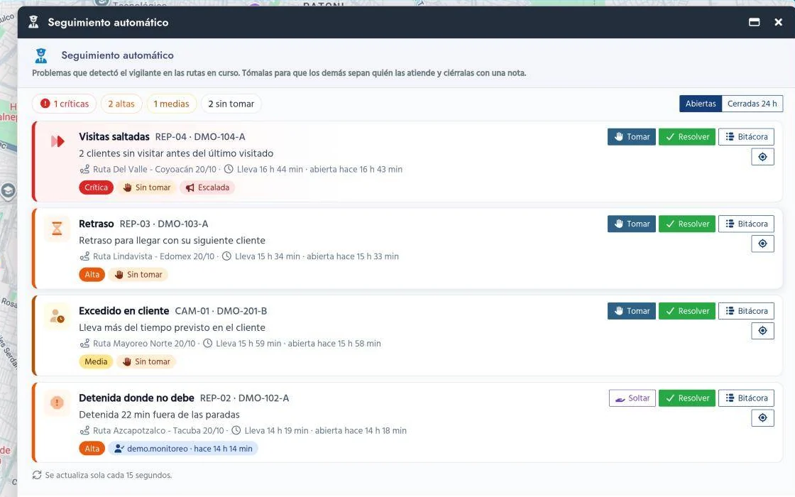The image size is (795, 497).
Task: Take the Visitas saltadas alert with Tomar
Action: (x=632, y=137)
